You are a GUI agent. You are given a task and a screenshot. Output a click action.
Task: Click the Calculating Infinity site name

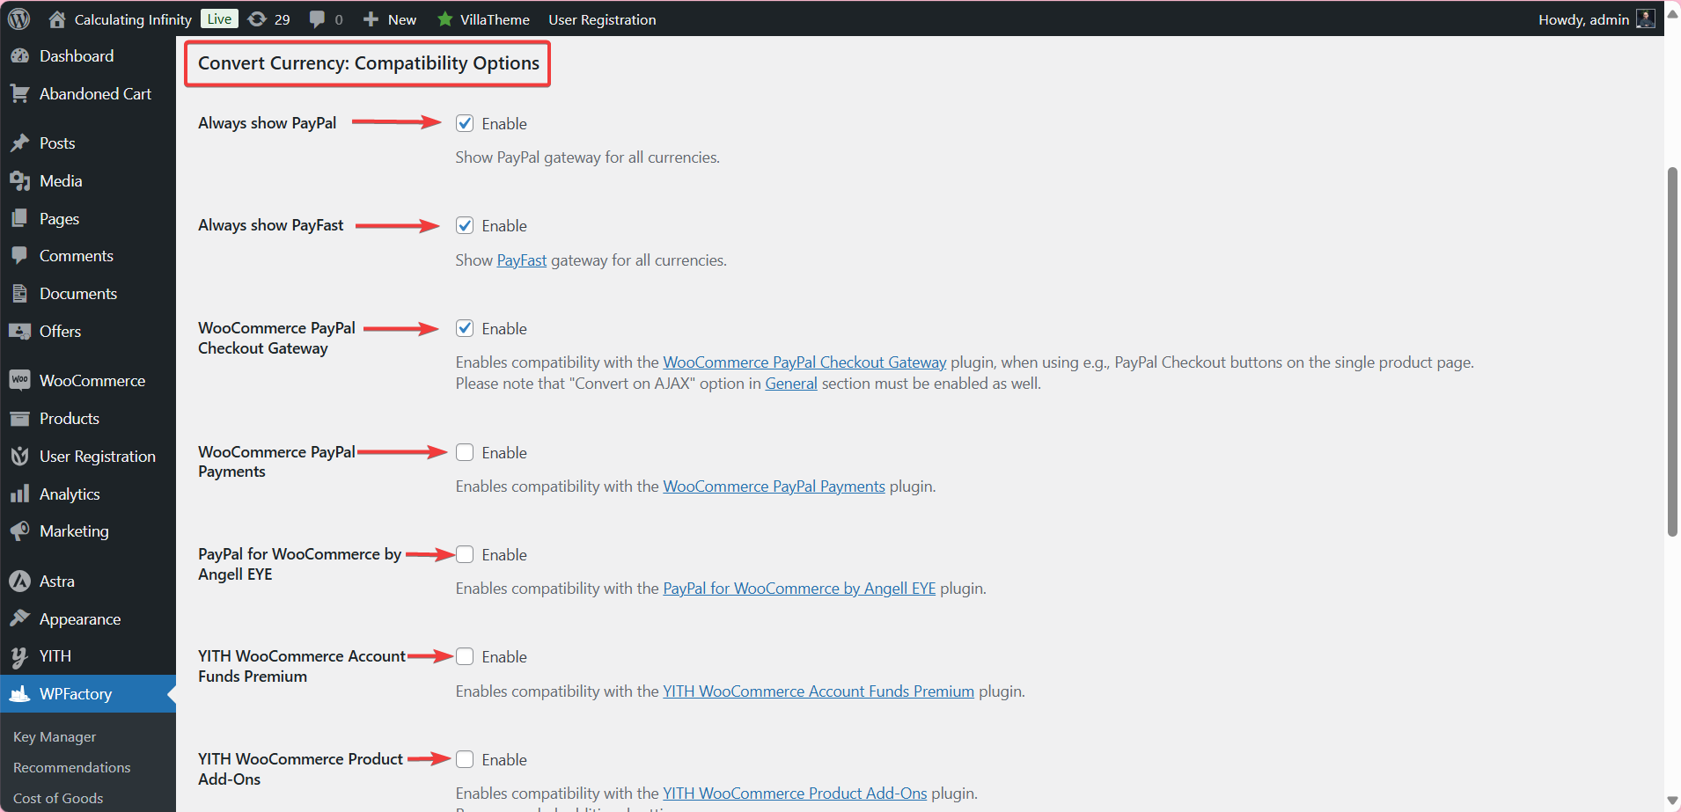(133, 19)
